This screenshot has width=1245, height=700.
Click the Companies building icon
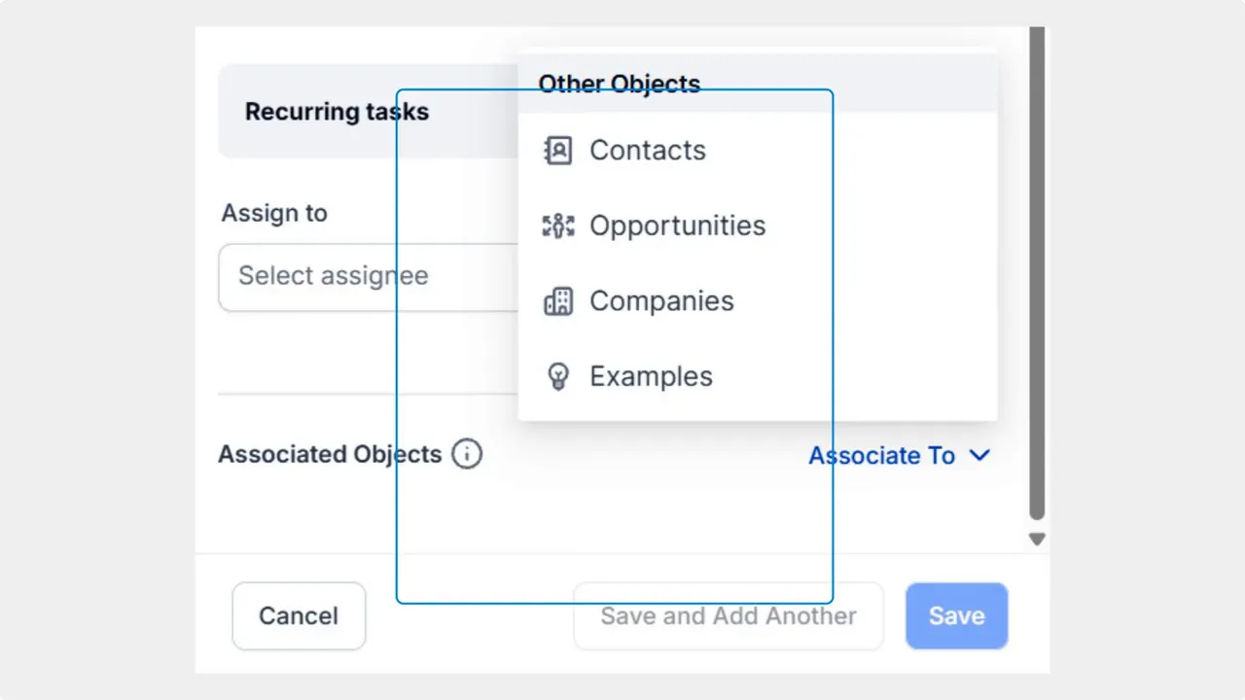click(x=557, y=300)
